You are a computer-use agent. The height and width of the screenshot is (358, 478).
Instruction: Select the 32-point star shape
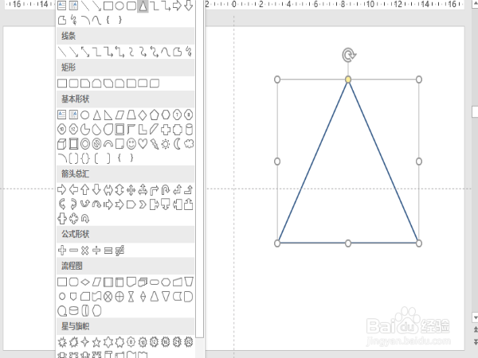(189, 342)
